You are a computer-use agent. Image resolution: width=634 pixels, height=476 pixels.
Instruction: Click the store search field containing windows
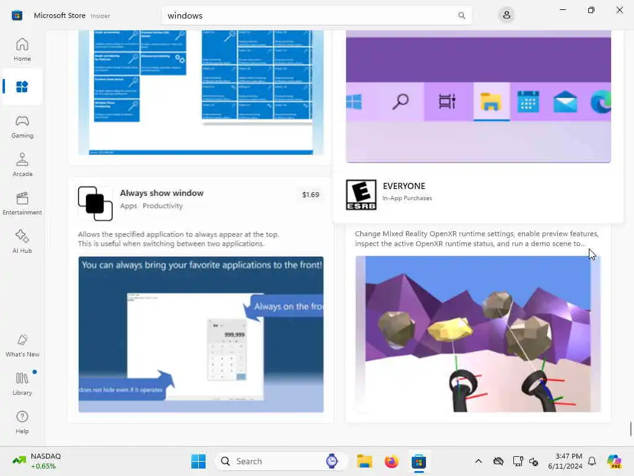tap(316, 15)
